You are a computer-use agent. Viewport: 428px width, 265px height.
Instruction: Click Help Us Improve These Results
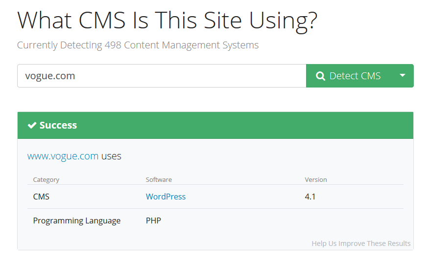361,243
